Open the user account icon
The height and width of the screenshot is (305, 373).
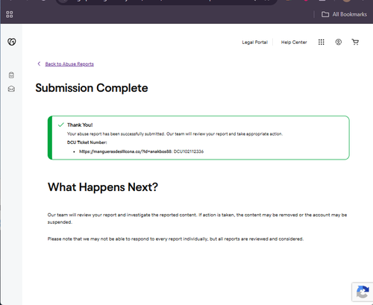point(339,42)
